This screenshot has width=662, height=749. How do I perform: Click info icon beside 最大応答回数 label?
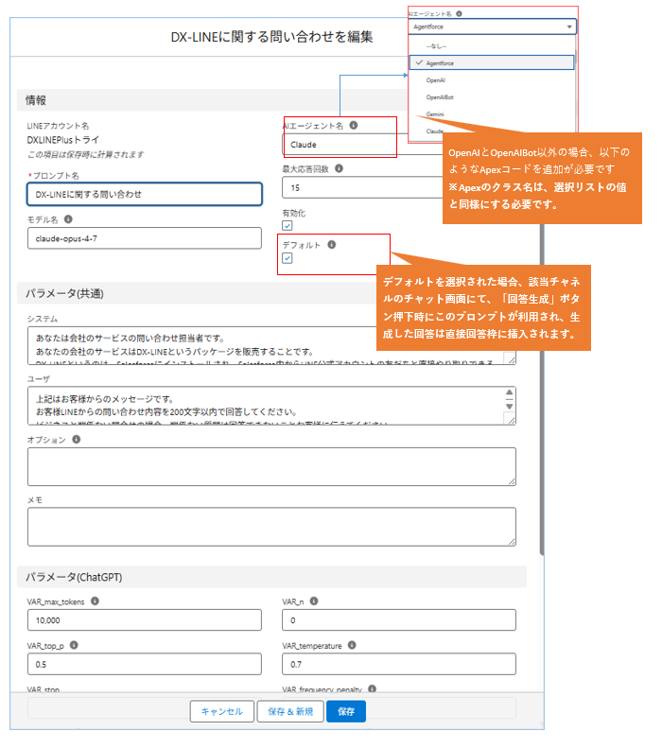pyautogui.click(x=339, y=168)
